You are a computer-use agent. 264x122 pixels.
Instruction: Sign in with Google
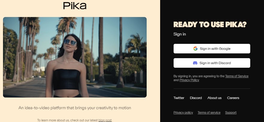pyautogui.click(x=212, y=49)
